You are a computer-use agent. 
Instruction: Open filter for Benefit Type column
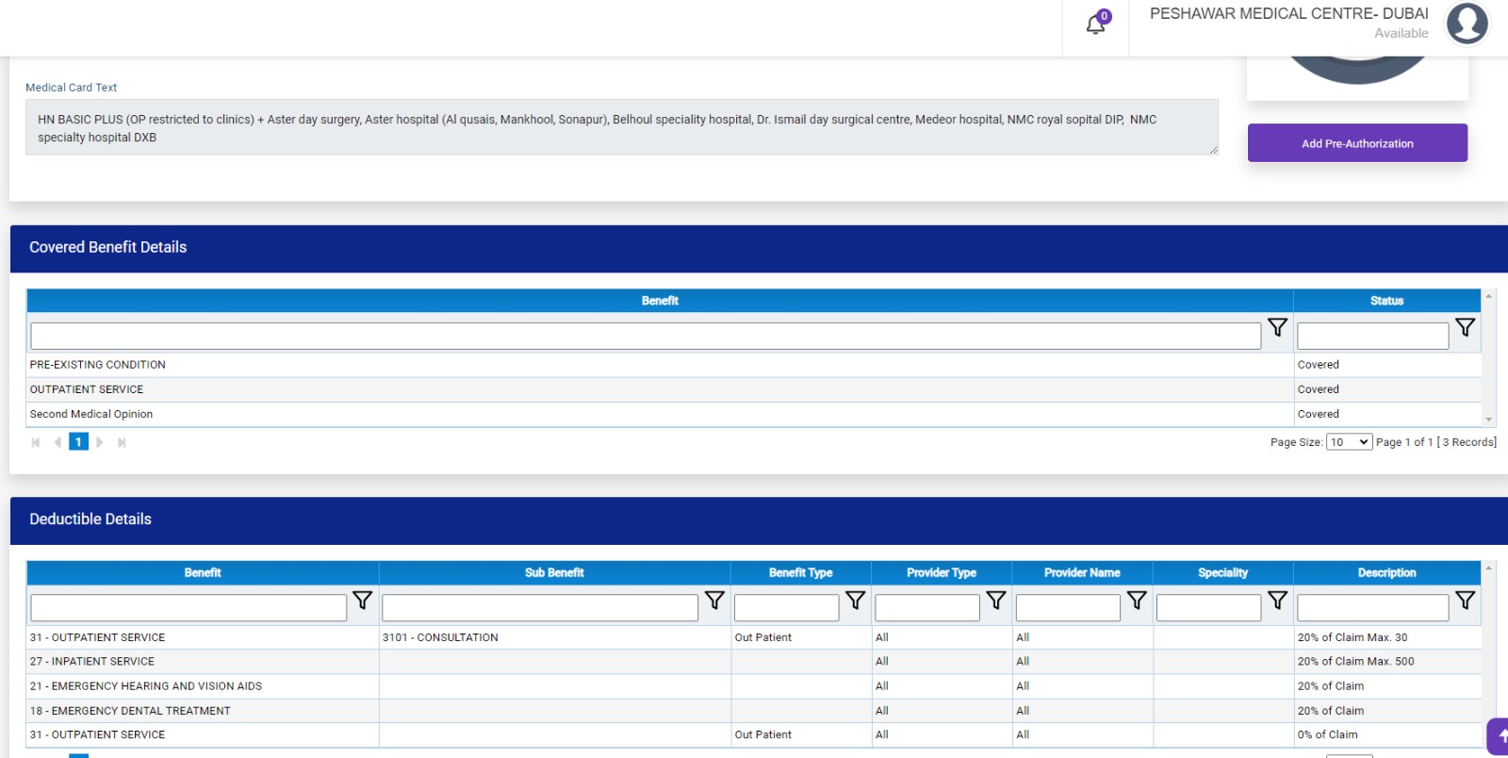click(855, 601)
